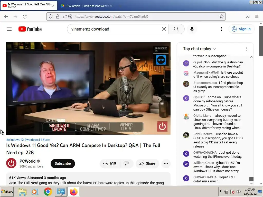Click the taskbar clock showing 1:07 AM
Image resolution: width=263 pixels, height=197 pixels.
click(x=250, y=191)
